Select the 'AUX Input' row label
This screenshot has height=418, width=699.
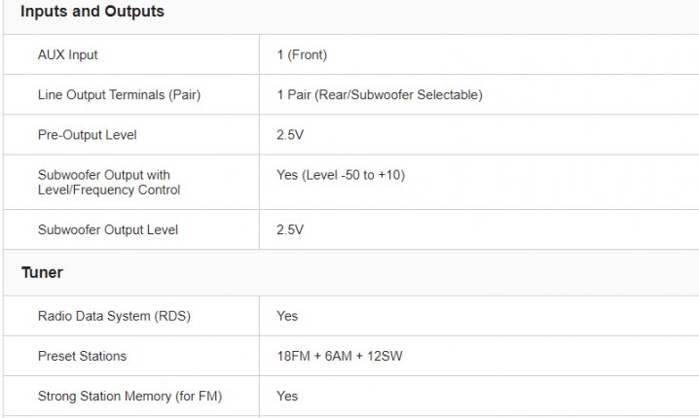coord(67,55)
